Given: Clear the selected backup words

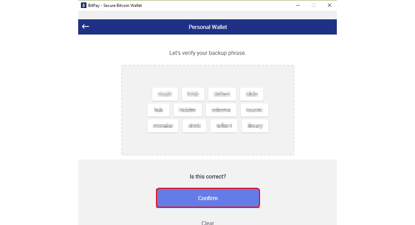Looking at the screenshot, I should [x=208, y=223].
